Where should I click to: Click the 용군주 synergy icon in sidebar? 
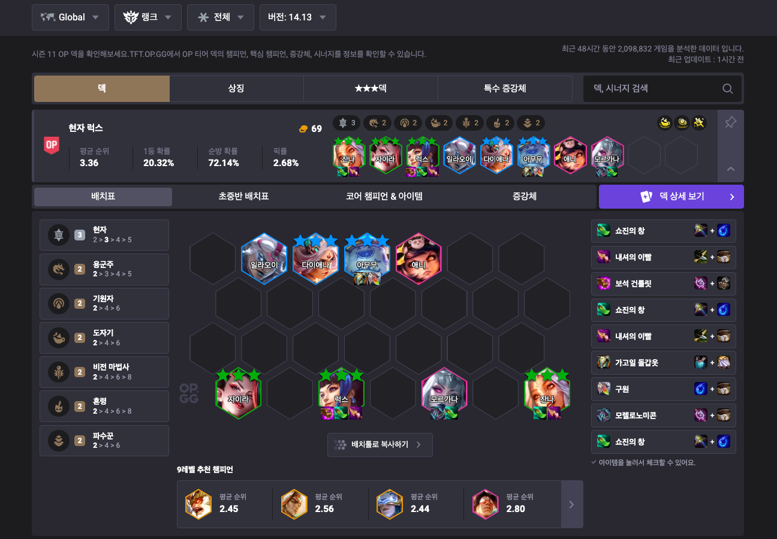coord(59,269)
